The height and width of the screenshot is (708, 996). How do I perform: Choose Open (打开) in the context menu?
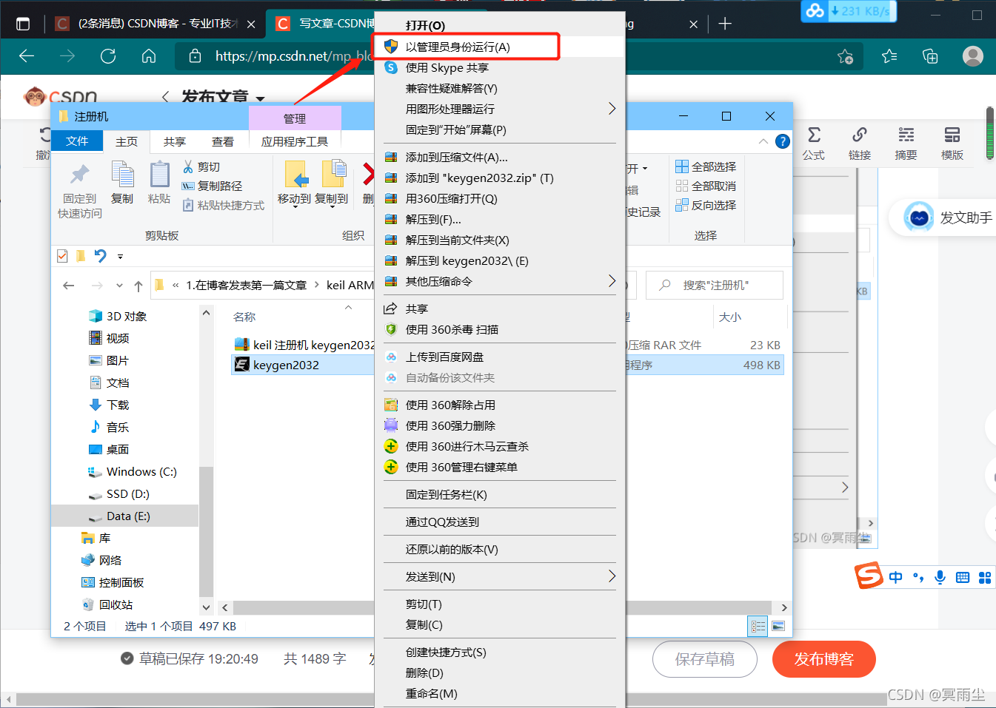[x=425, y=26]
